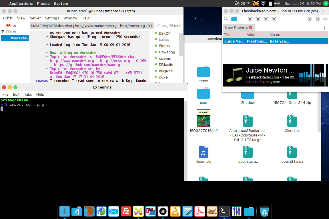Click the spectrum visualizer bars in the player
This screenshot has height=219, width=329.
tap(313, 75)
